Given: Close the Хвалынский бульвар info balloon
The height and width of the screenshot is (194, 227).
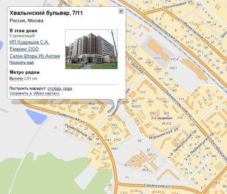Looking at the screenshot, I should tap(121, 11).
